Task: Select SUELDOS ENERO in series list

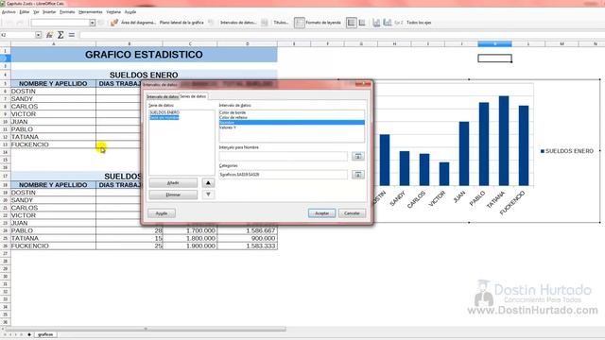Action: click(x=164, y=112)
